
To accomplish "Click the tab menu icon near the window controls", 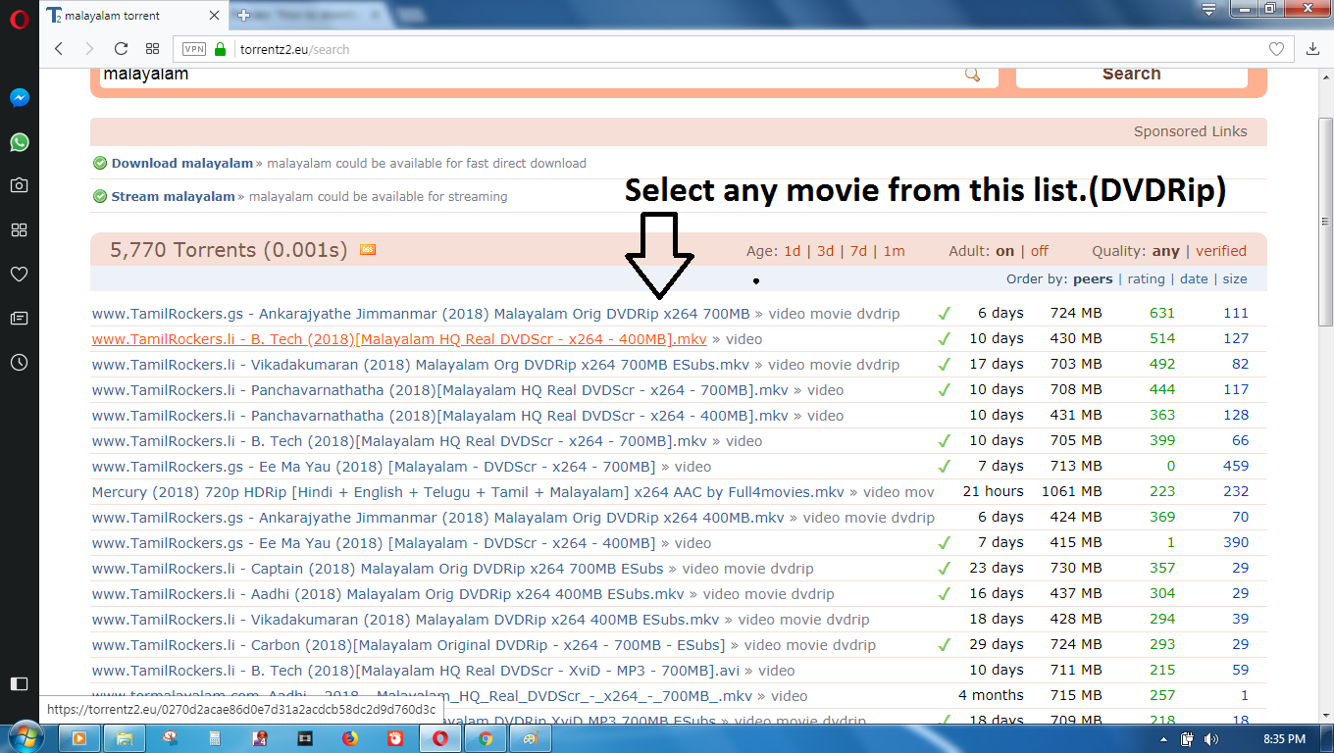I will pos(1209,9).
